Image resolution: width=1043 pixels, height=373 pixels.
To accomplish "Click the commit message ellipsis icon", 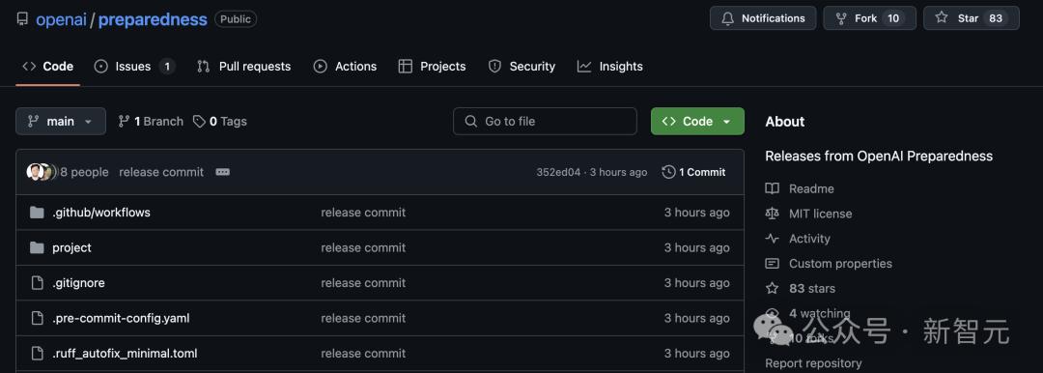I will 223,172.
